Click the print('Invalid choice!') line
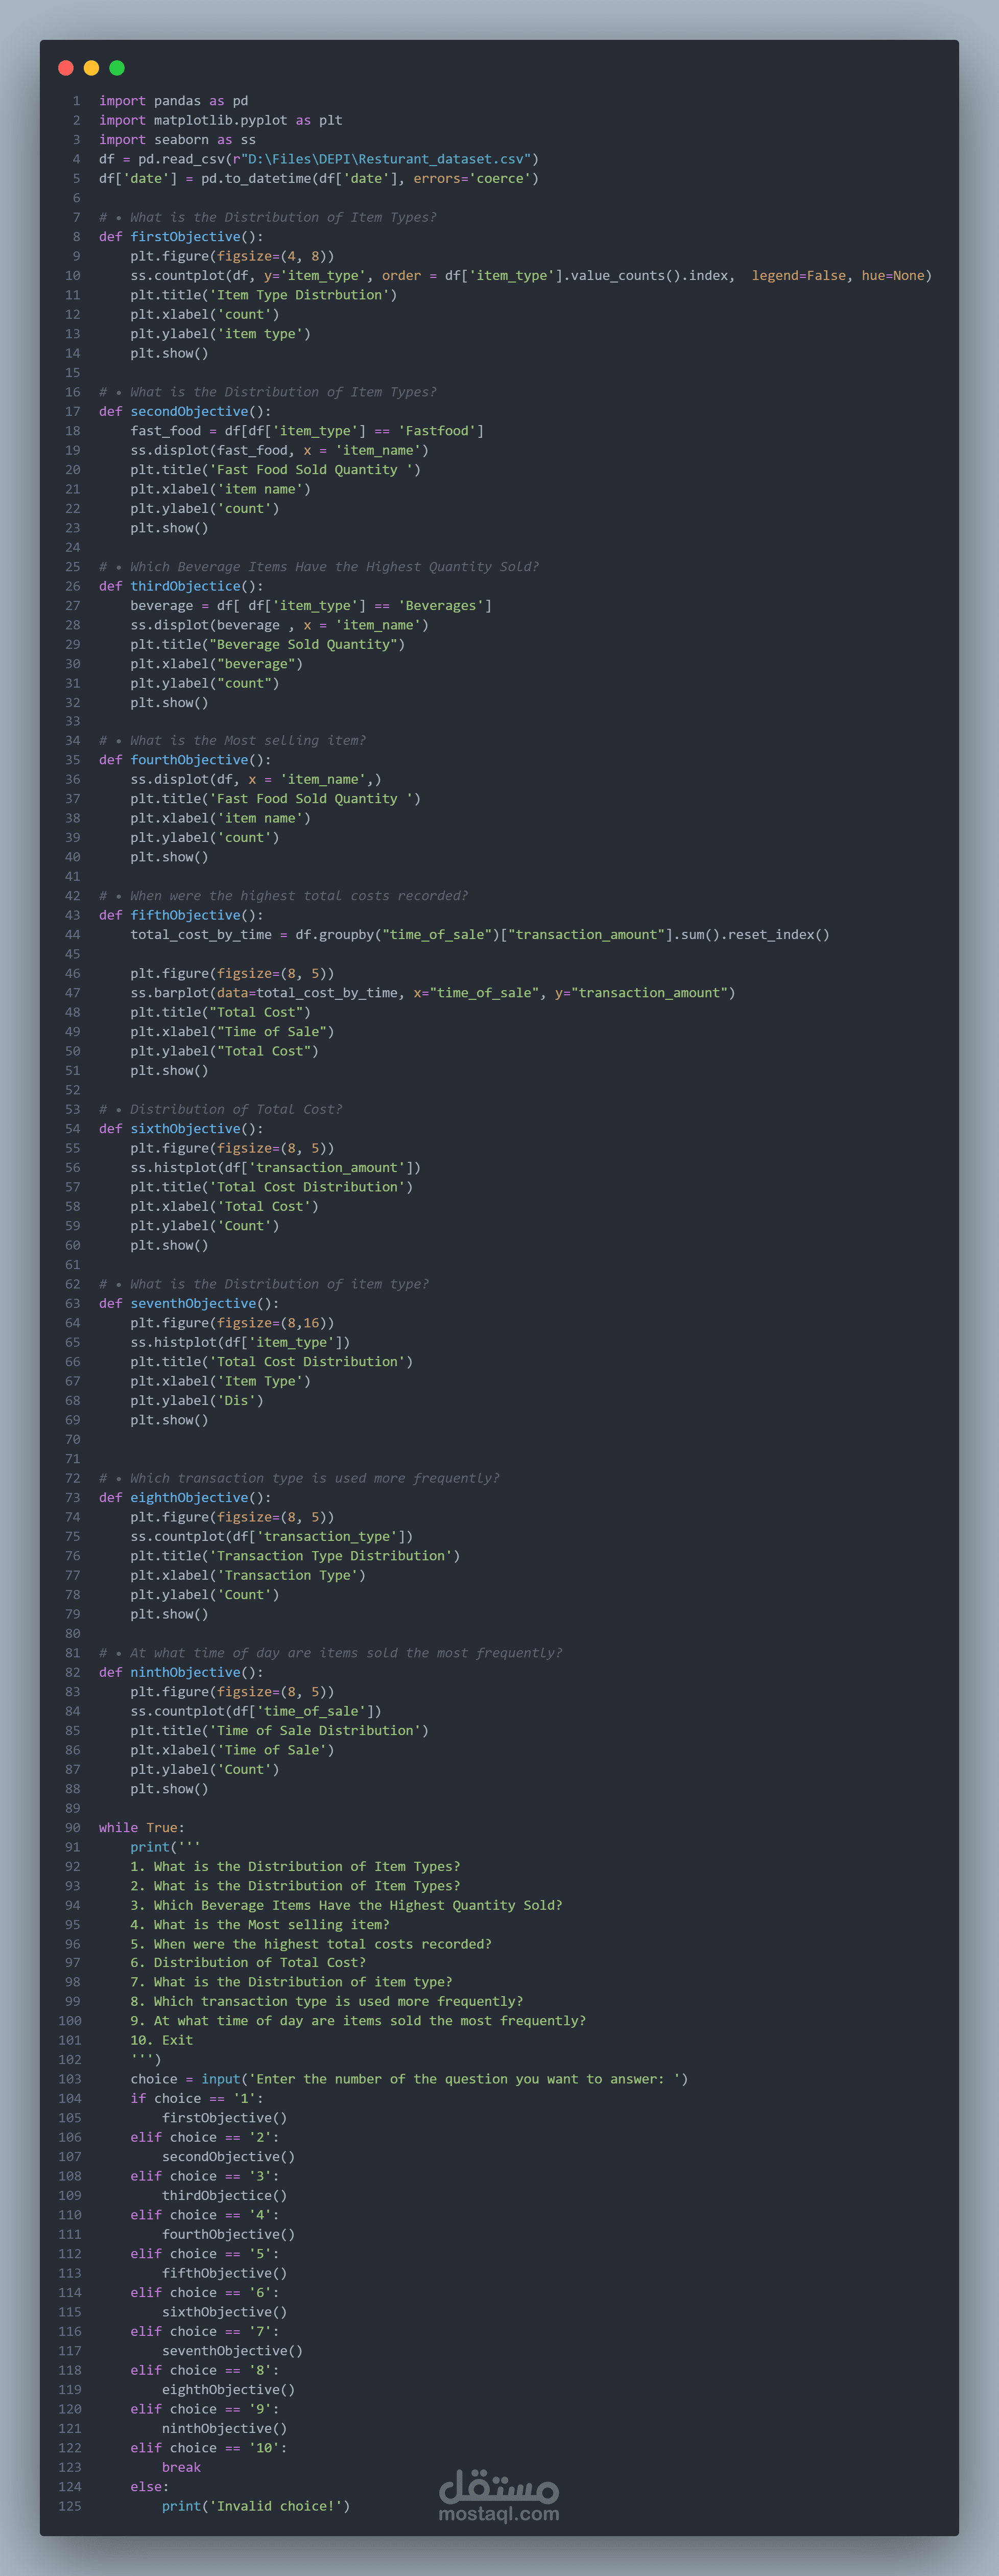Viewport: 999px width, 2576px height. pyautogui.click(x=256, y=2506)
